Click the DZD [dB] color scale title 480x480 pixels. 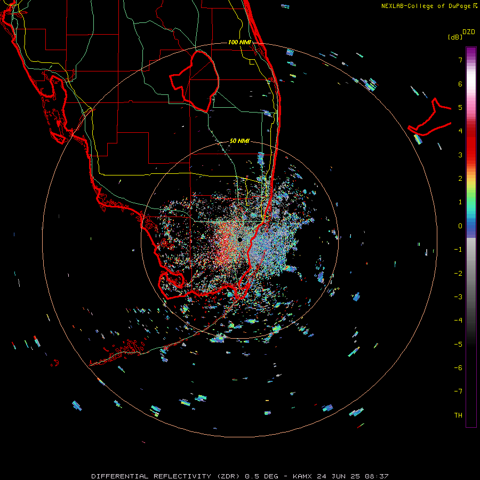(x=462, y=34)
